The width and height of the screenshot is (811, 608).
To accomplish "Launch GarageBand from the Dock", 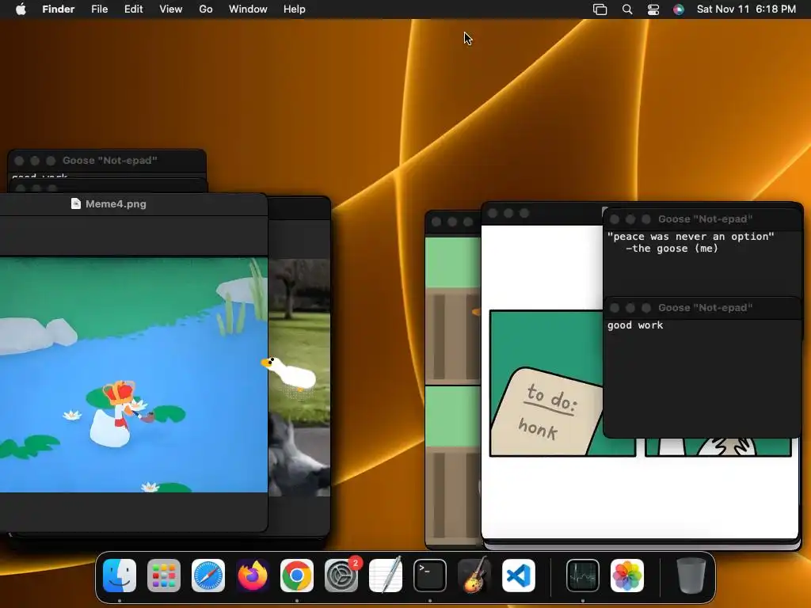I will click(474, 576).
